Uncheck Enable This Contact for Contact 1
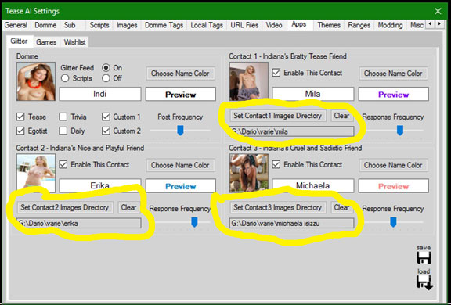The height and width of the screenshot is (305, 451). [x=276, y=73]
